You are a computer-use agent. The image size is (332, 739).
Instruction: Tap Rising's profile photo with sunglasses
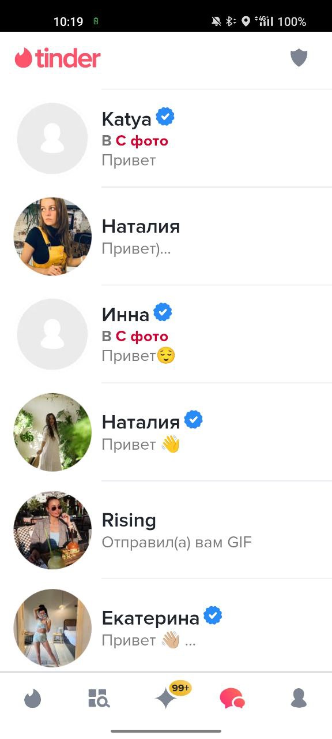(52, 530)
